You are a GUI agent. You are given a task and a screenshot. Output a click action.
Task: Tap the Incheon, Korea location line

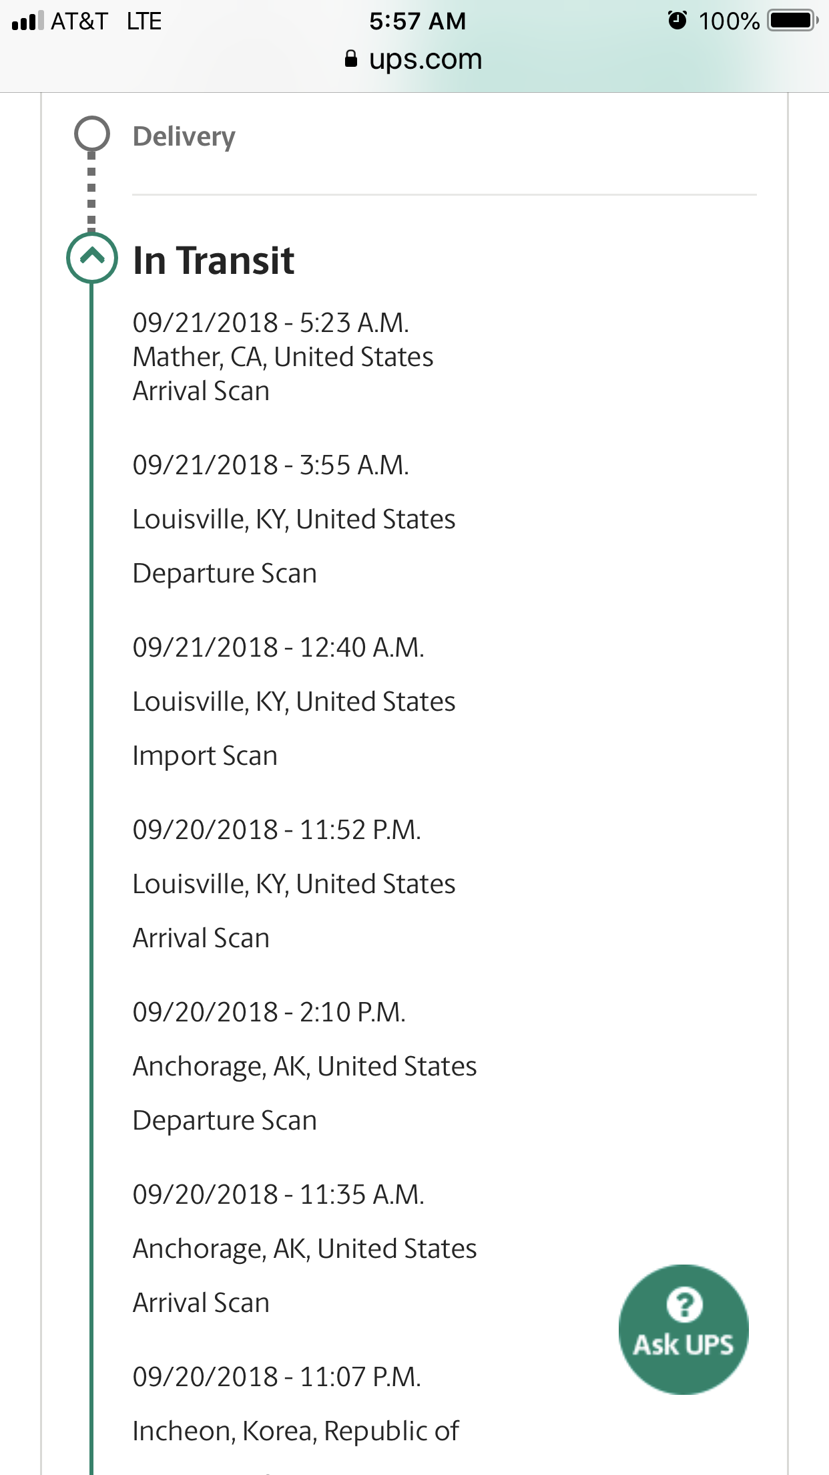(x=296, y=1431)
